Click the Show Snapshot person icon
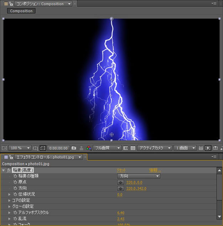The width and height of the screenshot is (223, 226). point(81,148)
